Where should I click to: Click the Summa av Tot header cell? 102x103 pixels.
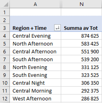tap(82, 28)
